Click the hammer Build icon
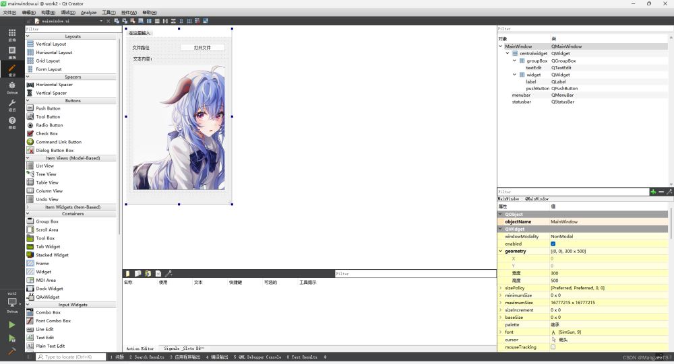This screenshot has width=674, height=364. click(x=12, y=351)
